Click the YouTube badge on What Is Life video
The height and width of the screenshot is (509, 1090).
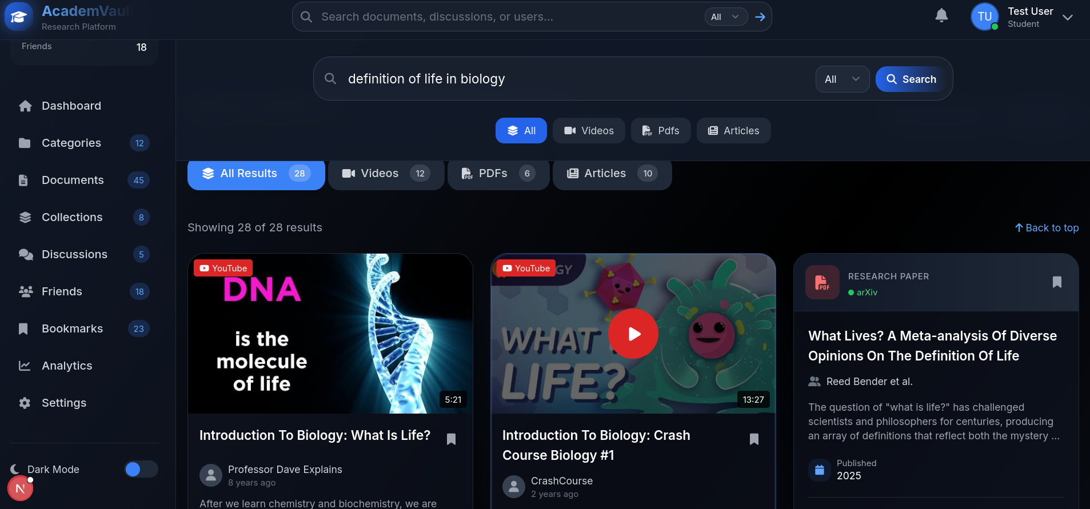526,268
